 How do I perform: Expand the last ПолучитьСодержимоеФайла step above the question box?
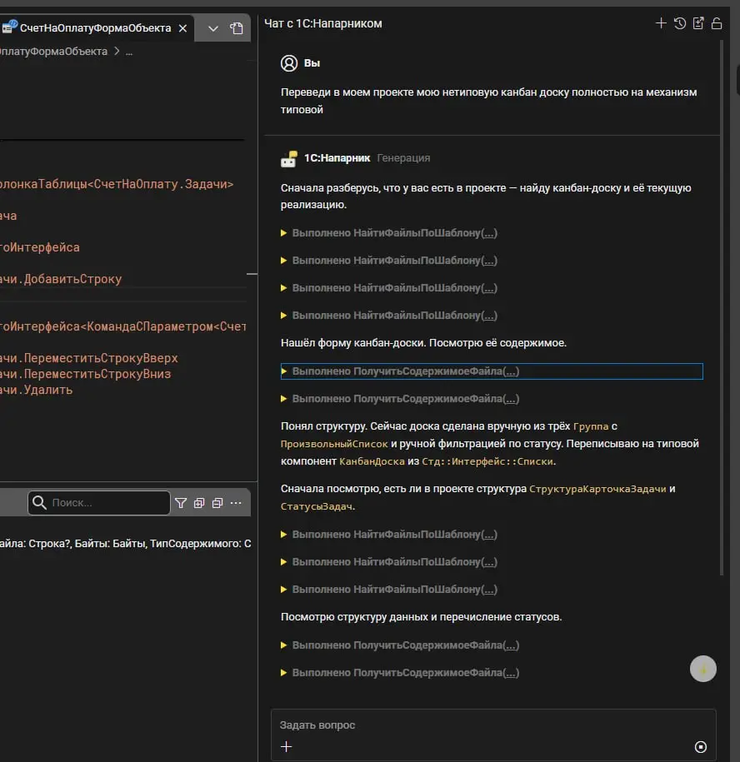tap(400, 673)
